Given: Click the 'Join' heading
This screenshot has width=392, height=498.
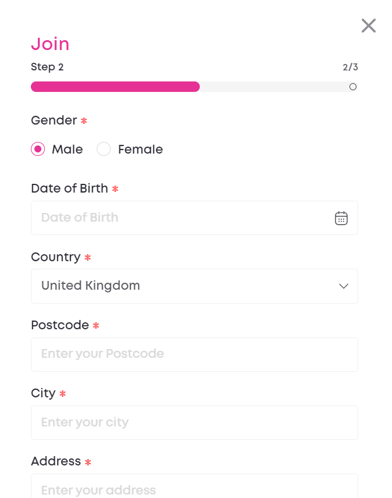Looking at the screenshot, I should tap(50, 44).
